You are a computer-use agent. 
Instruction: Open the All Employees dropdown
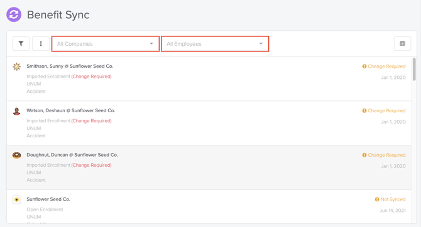pyautogui.click(x=215, y=44)
